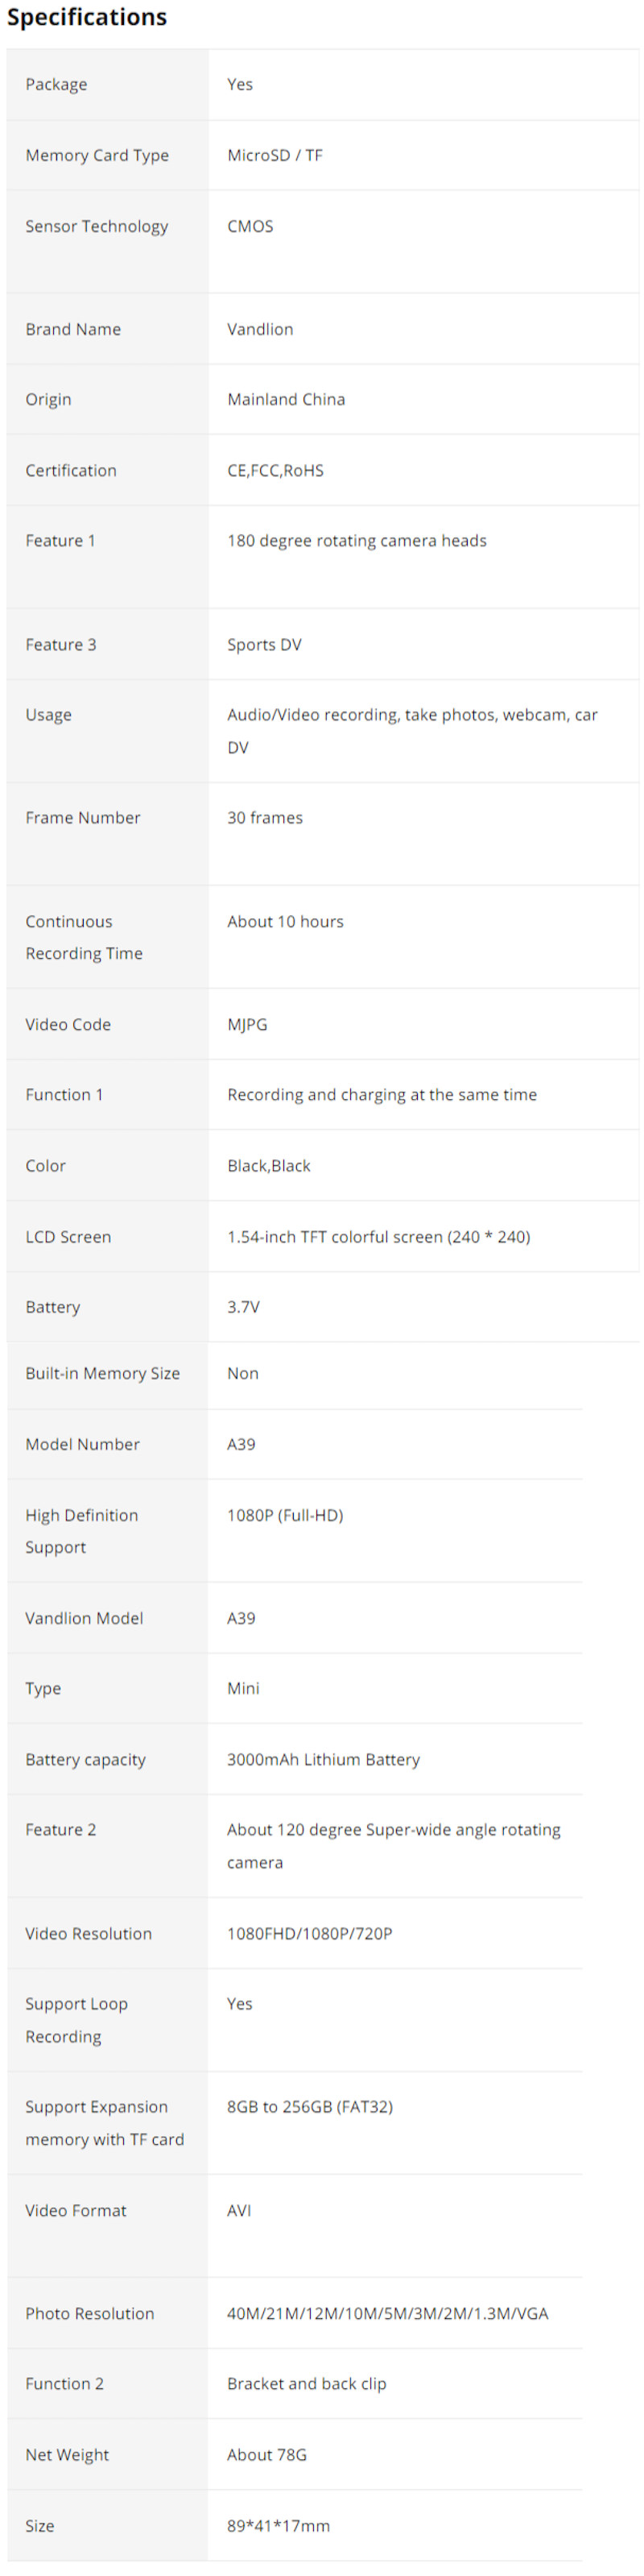Screen dimensions: 644x2576
Task: Click the Bracket and back clip value
Action: (x=307, y=2383)
